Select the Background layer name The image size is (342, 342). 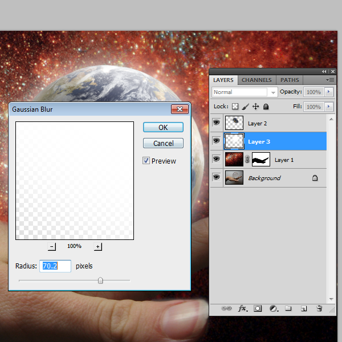click(x=264, y=178)
